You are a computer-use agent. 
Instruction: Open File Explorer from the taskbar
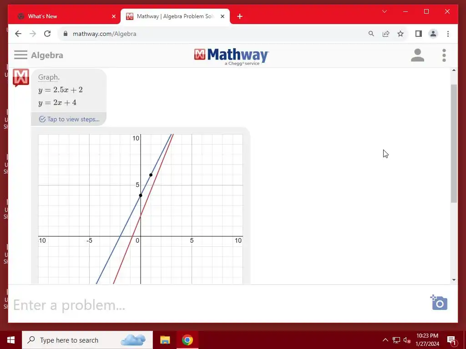tap(165, 340)
